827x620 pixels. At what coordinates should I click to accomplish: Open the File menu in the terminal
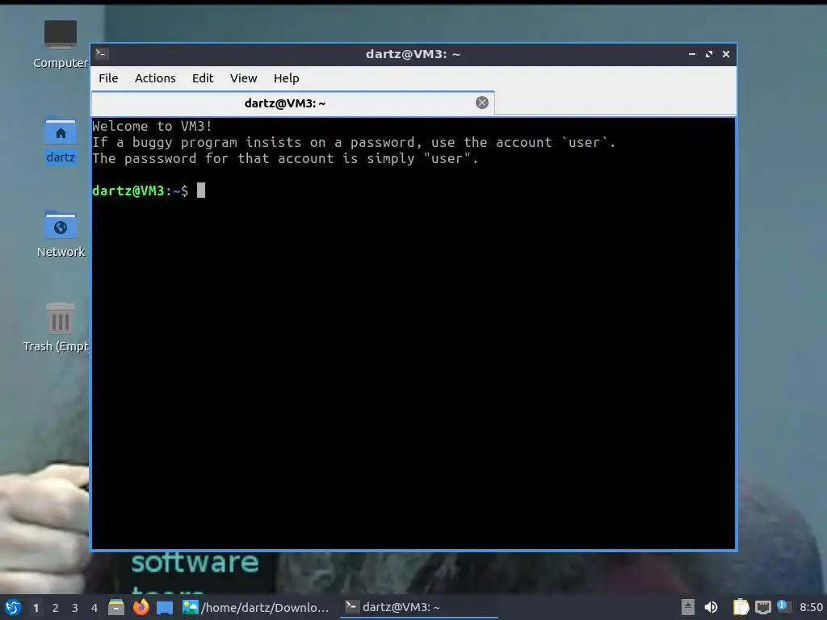(x=108, y=78)
